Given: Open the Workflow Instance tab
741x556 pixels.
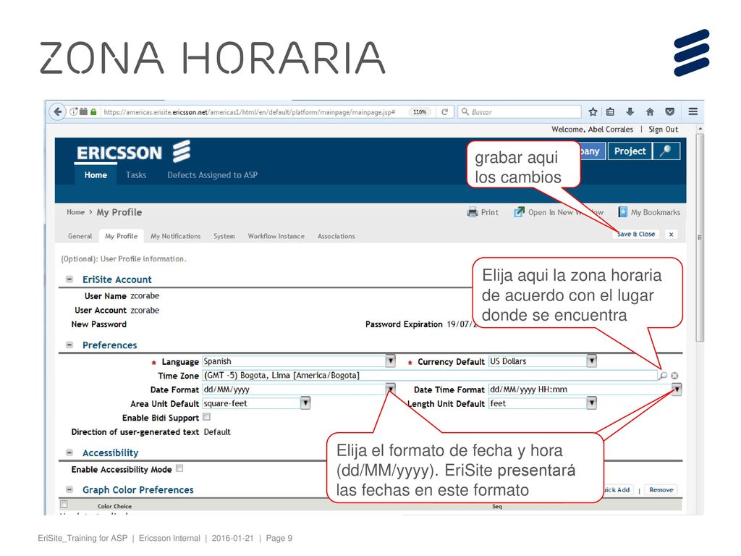Looking at the screenshot, I should click(276, 236).
